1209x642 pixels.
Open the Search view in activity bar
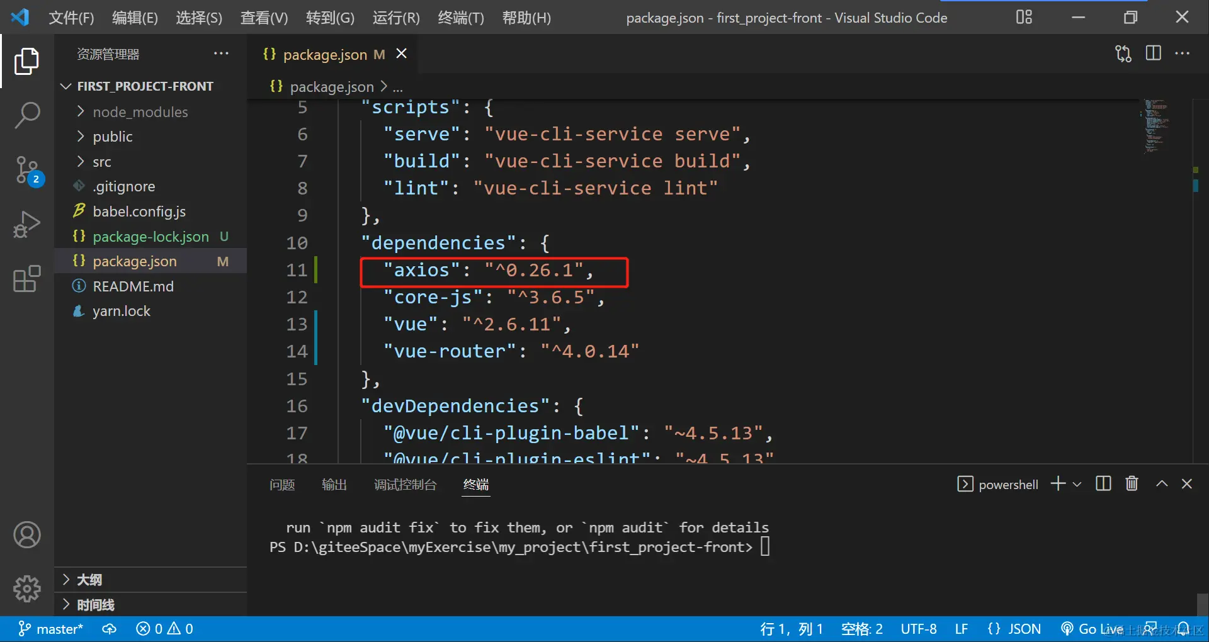click(26, 115)
